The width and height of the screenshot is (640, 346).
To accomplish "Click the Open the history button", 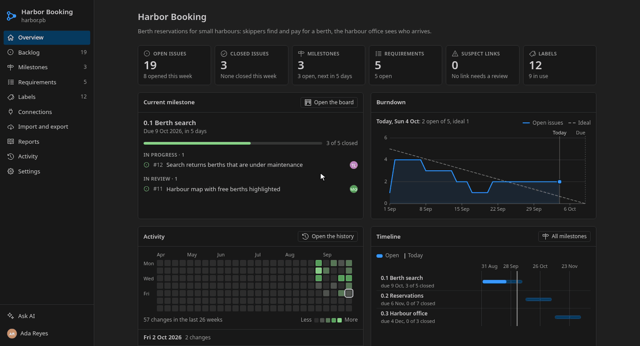I will (x=328, y=236).
